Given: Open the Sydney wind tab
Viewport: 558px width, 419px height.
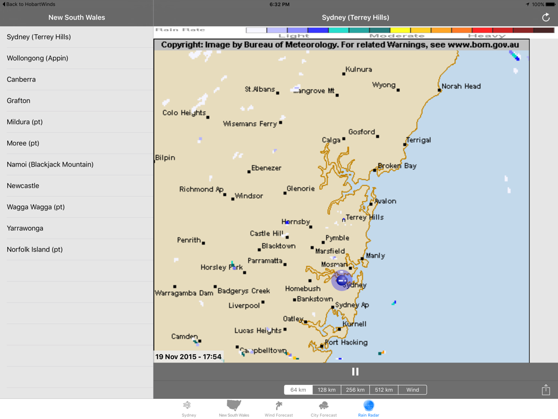Looking at the screenshot, I should (189, 409).
